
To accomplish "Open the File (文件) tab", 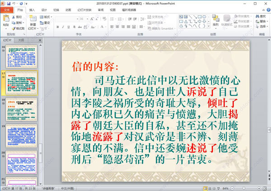I will [7, 10].
